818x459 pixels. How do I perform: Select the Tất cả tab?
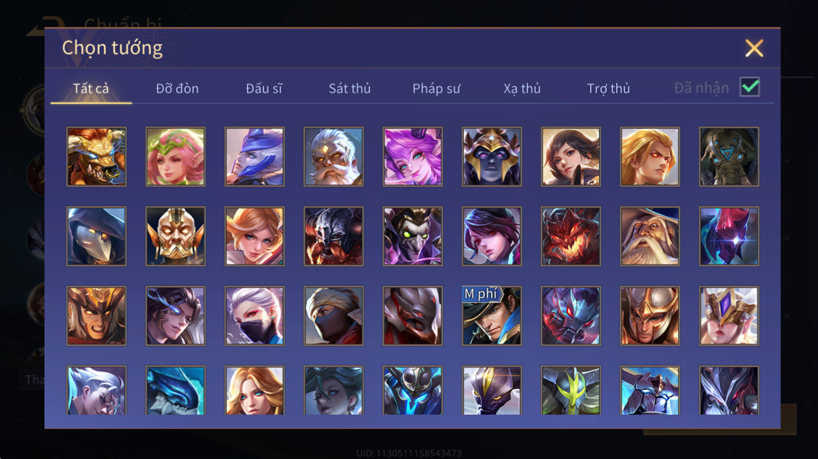(x=91, y=88)
